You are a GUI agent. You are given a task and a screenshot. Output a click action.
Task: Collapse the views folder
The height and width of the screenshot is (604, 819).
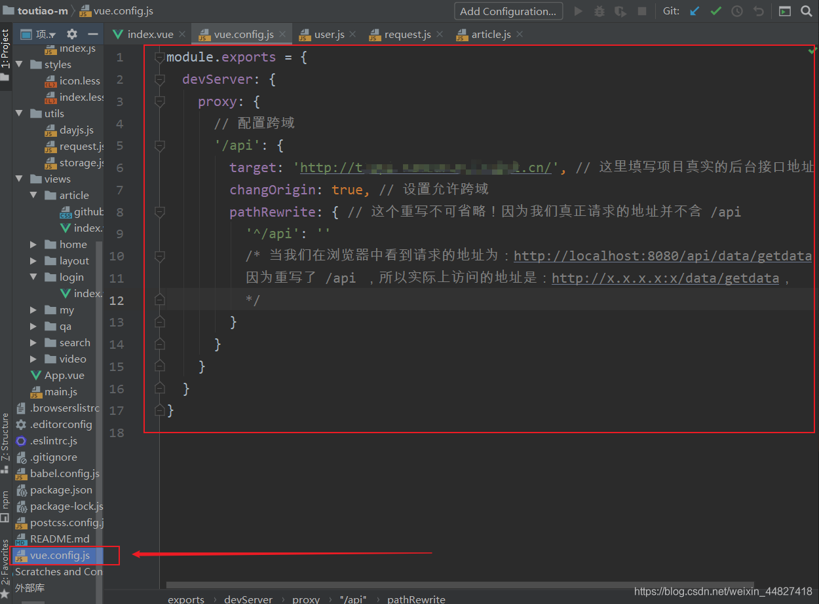19,179
